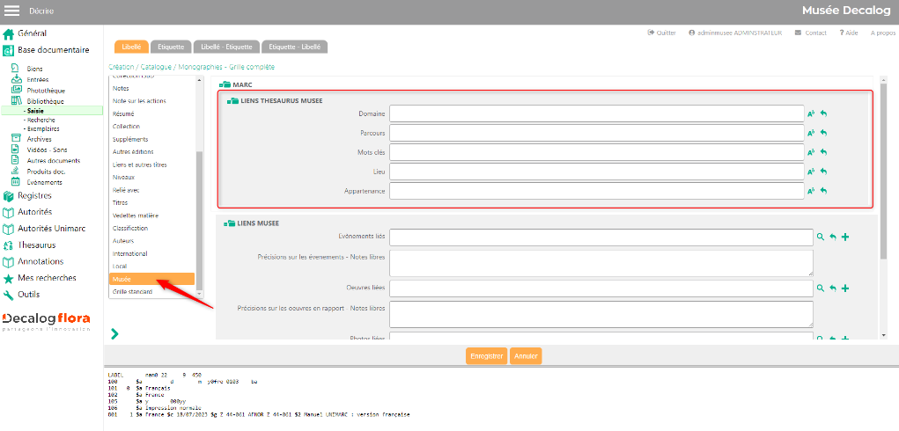Click the Outils wrench icon
Screen dimensions: 899x431
pyautogui.click(x=9, y=295)
